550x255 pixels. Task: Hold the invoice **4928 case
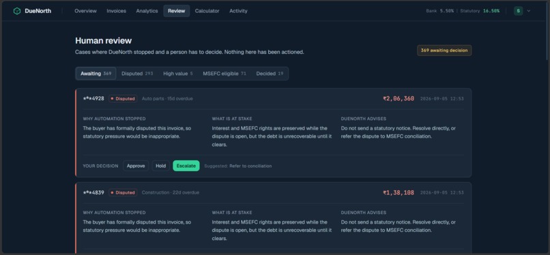160,166
